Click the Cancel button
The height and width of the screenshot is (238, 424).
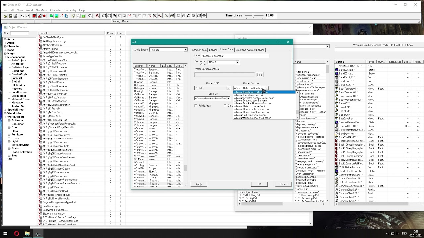pyautogui.click(x=284, y=184)
